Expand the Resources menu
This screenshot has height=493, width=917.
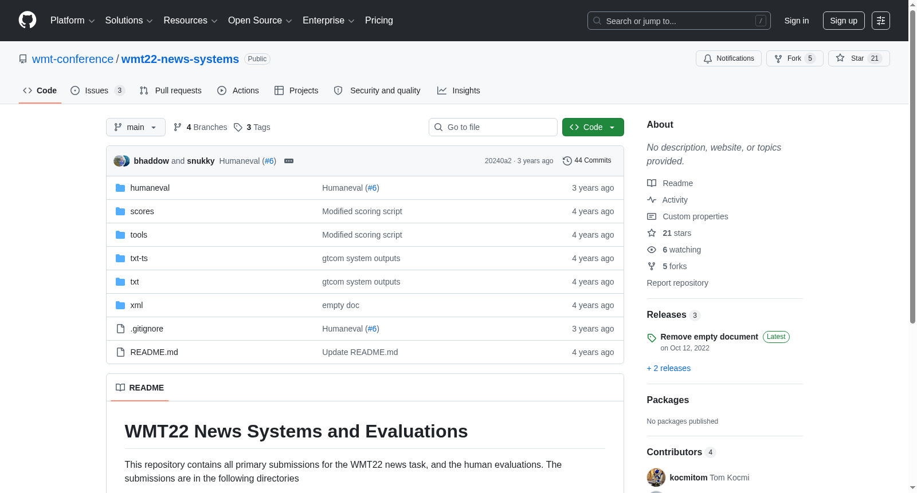[191, 21]
